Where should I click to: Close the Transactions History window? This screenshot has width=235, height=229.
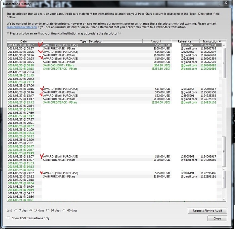[x=226, y=3]
